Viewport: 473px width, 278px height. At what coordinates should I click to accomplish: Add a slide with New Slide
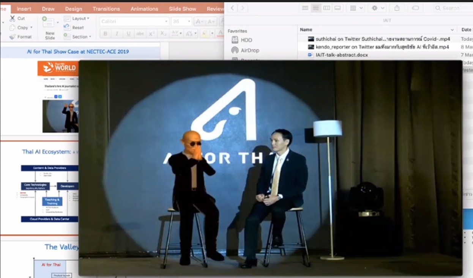[x=50, y=28]
